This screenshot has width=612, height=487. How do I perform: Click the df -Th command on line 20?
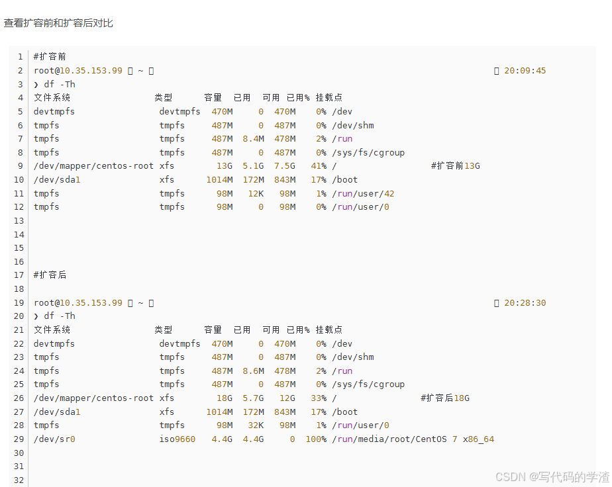pyautogui.click(x=59, y=316)
